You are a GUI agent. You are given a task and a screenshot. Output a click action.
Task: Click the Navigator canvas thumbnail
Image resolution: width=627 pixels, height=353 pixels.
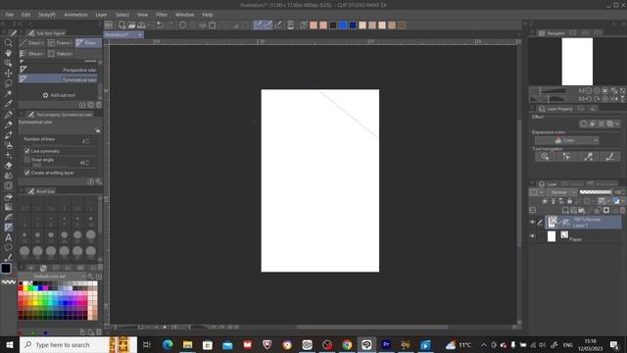tap(577, 61)
